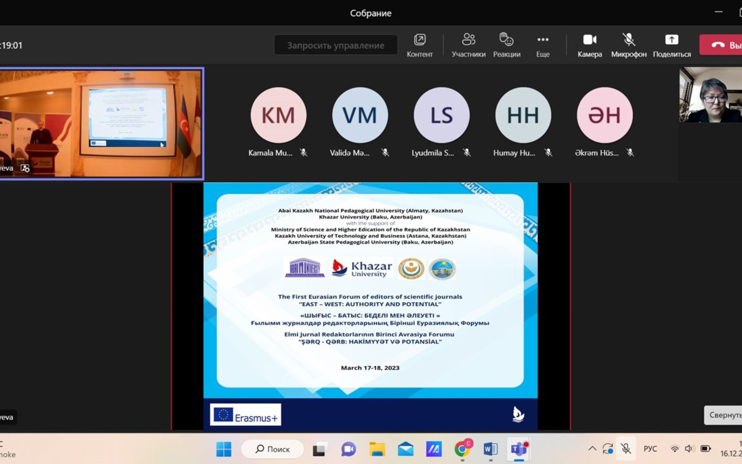The width and height of the screenshot is (742, 464).
Task: Select Kamala Mu... participant avatar
Action: pos(278,115)
